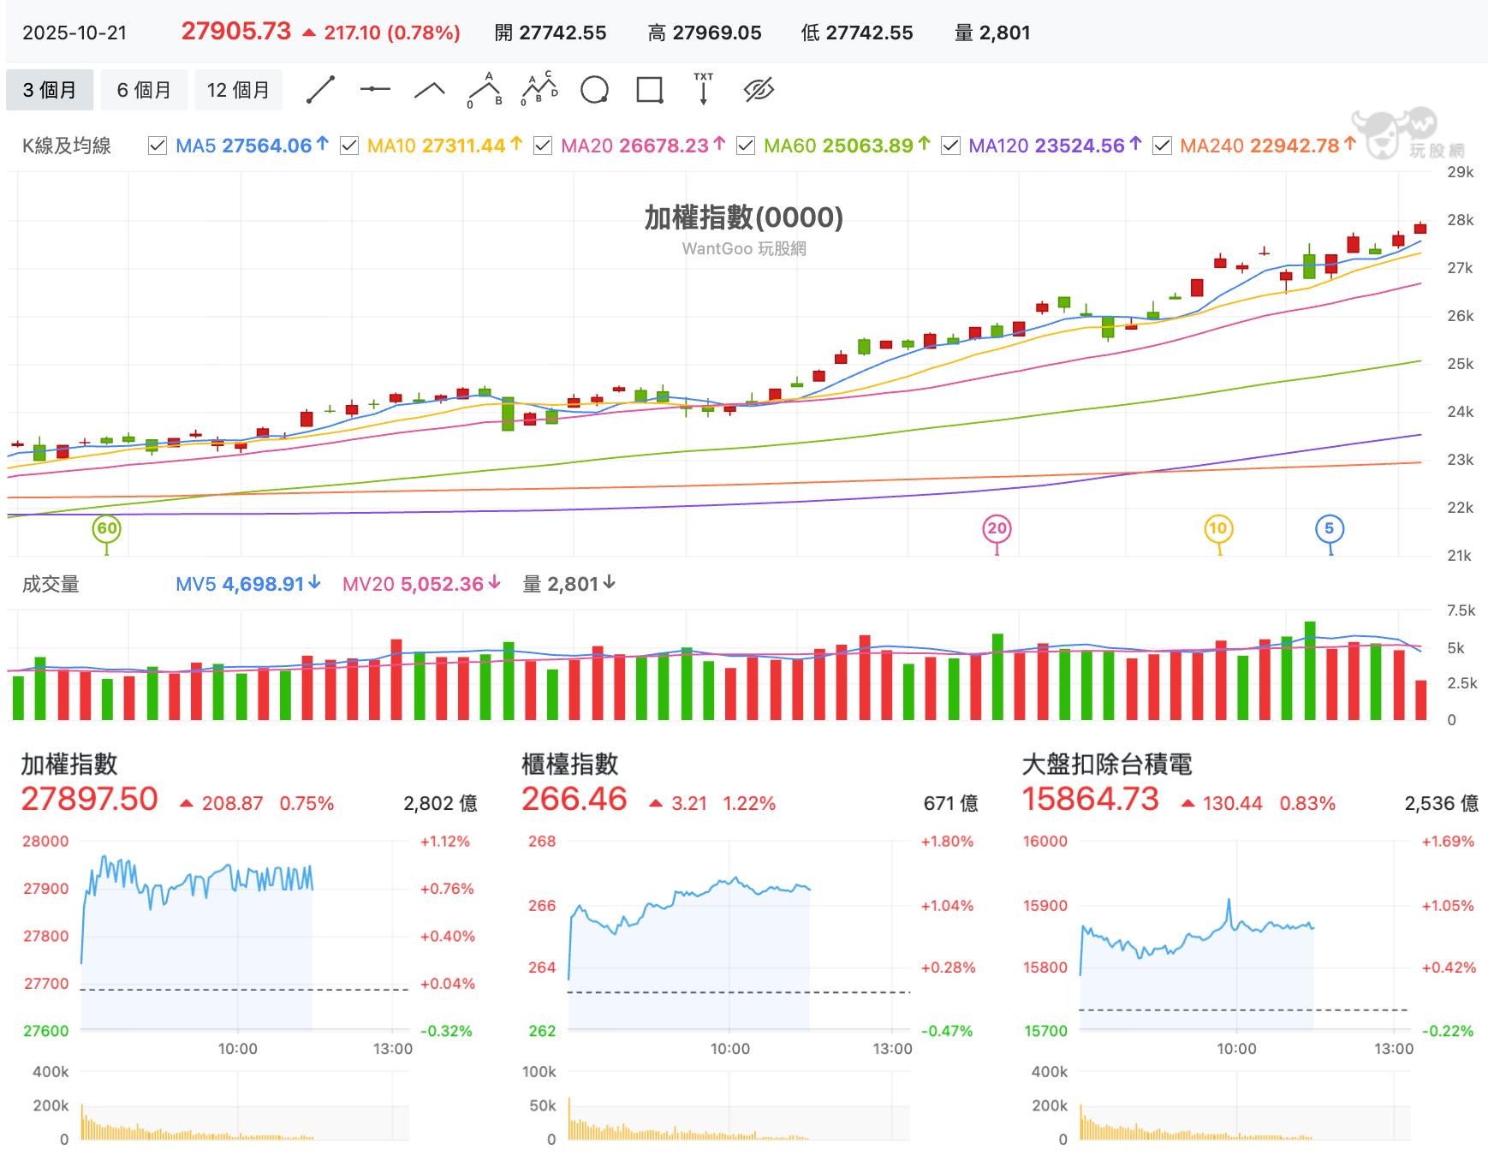Screen dimensions: 1488x1161
Task: Select the rectangle drawing tool
Action: pos(648,88)
